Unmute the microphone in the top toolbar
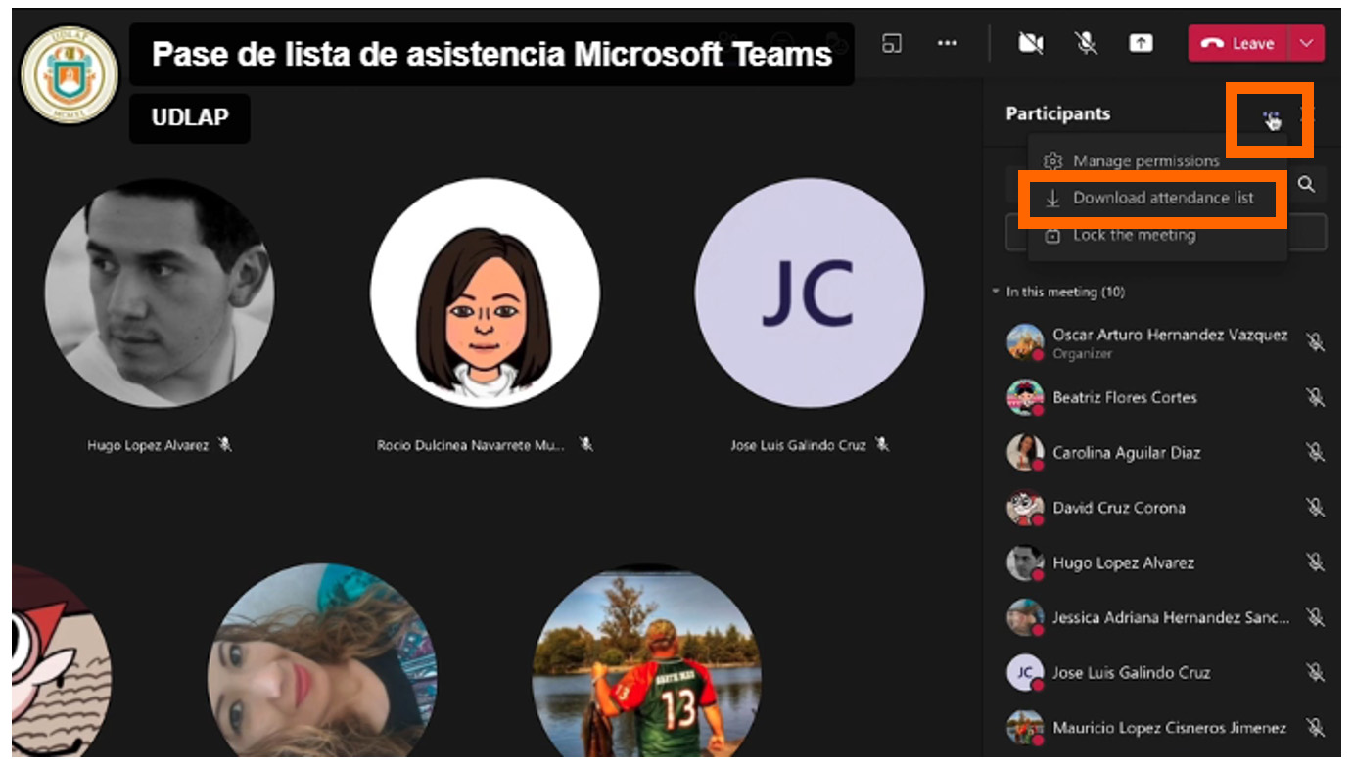 1086,43
